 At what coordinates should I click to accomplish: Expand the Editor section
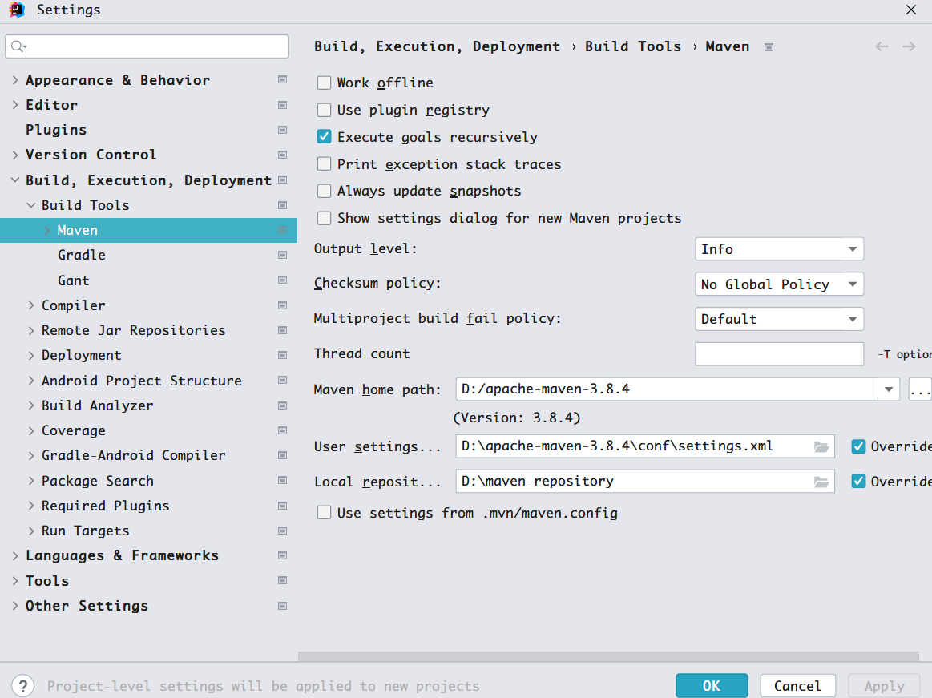15,105
